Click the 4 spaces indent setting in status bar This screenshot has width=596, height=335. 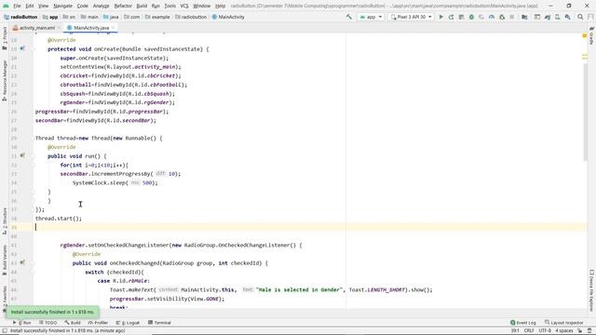click(x=563, y=331)
